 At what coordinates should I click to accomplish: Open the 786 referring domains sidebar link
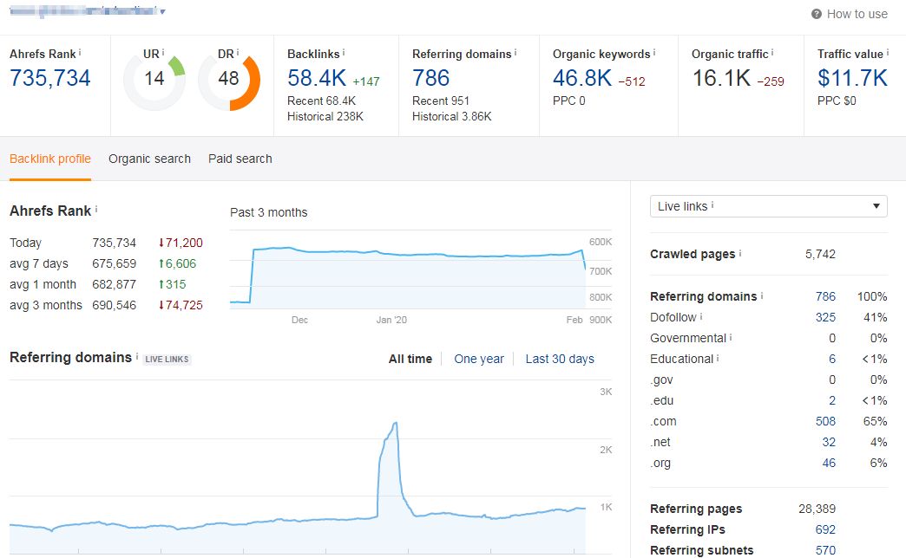point(825,296)
